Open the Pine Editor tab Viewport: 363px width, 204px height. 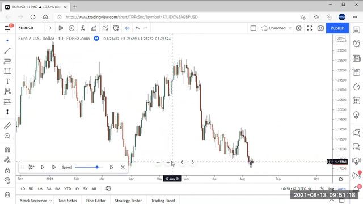tap(96, 201)
